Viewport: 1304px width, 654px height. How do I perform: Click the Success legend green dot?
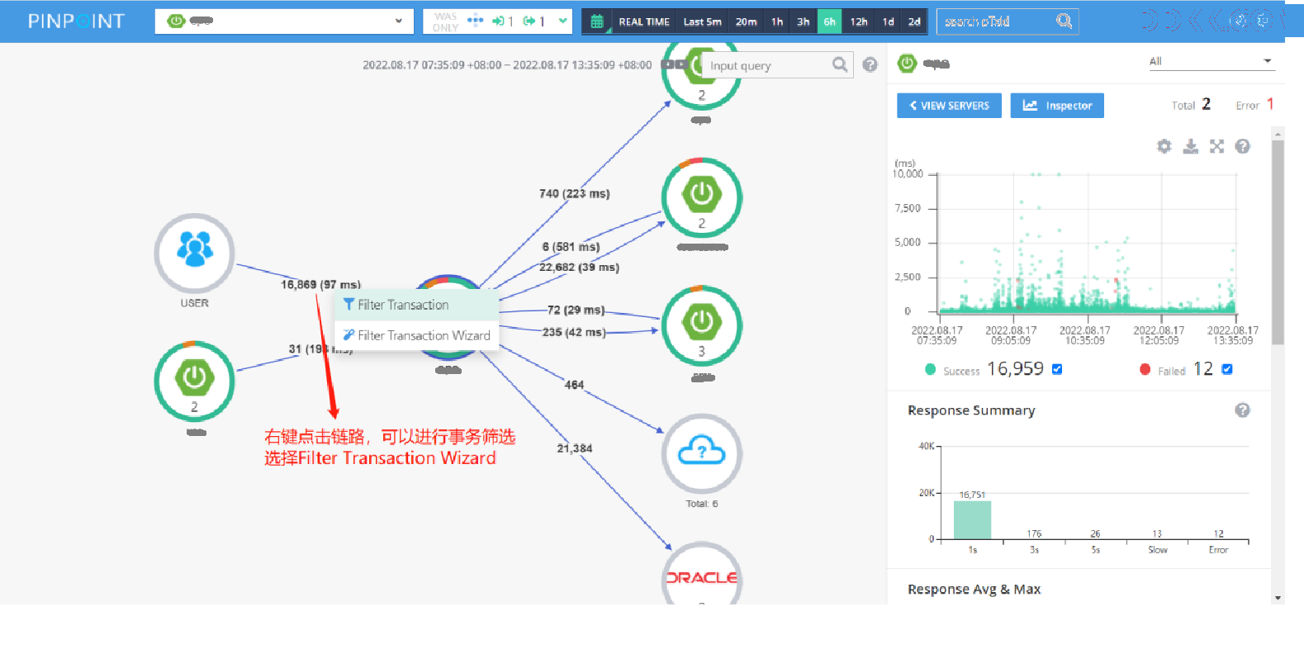tap(931, 370)
